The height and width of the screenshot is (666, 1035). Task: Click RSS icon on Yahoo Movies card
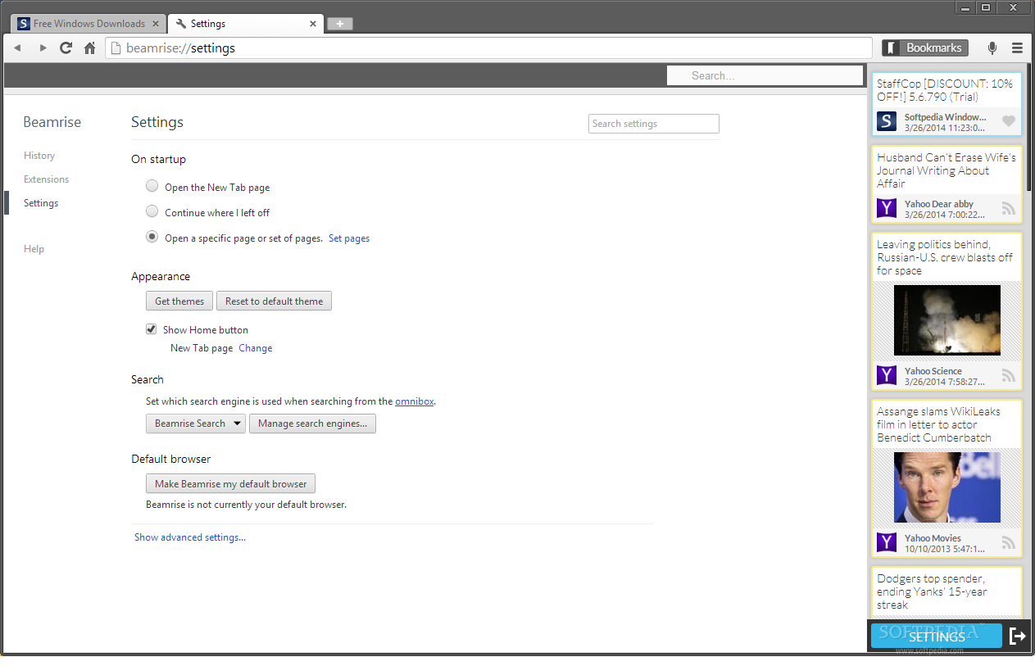pyautogui.click(x=1009, y=542)
